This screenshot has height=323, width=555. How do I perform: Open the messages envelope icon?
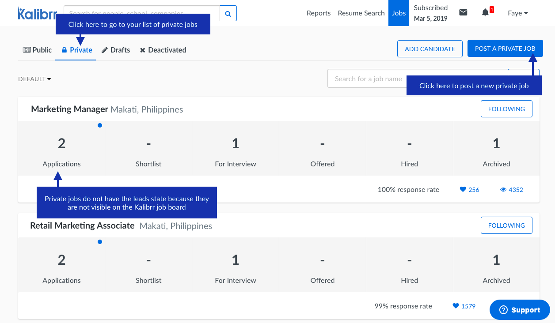tap(463, 13)
